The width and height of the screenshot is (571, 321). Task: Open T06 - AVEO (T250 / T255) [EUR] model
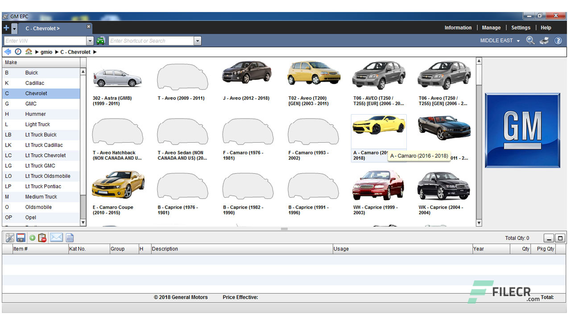[379, 75]
